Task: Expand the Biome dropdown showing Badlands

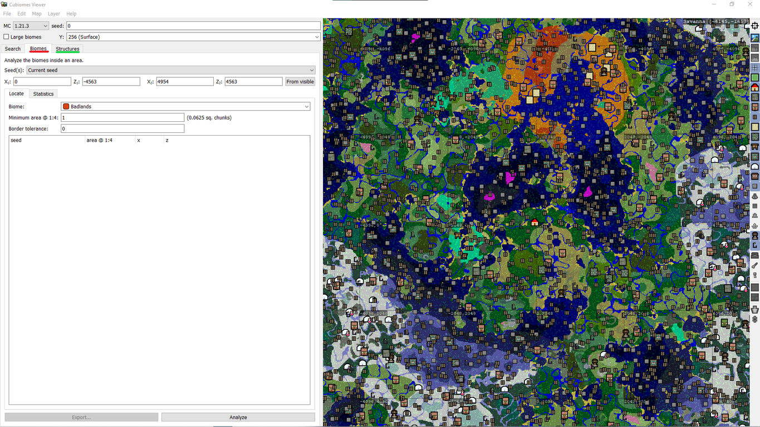Action: tap(185, 107)
